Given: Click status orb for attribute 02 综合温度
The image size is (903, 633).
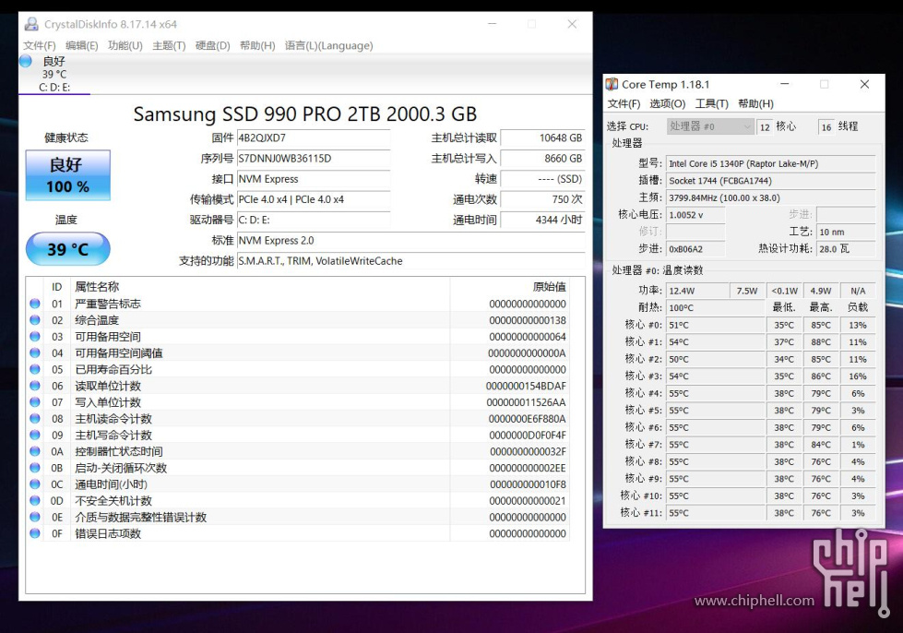Looking at the screenshot, I should (35, 319).
